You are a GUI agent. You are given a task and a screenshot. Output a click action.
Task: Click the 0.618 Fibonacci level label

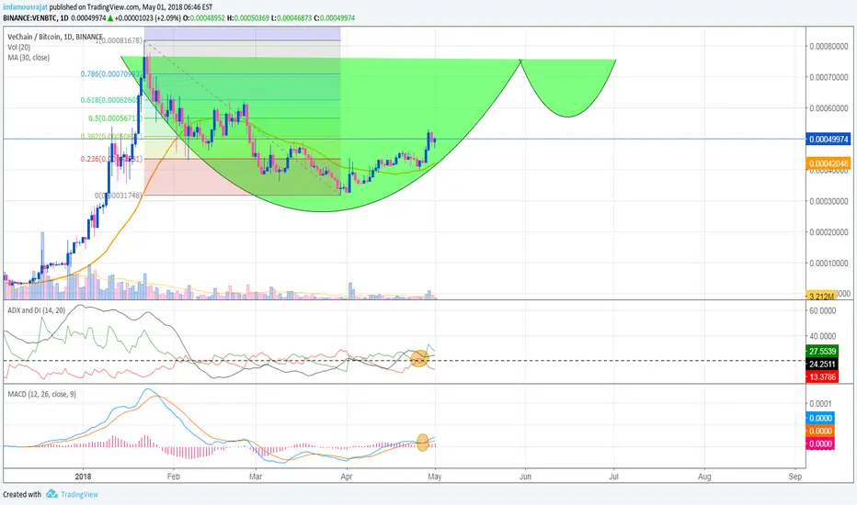pyautogui.click(x=111, y=100)
